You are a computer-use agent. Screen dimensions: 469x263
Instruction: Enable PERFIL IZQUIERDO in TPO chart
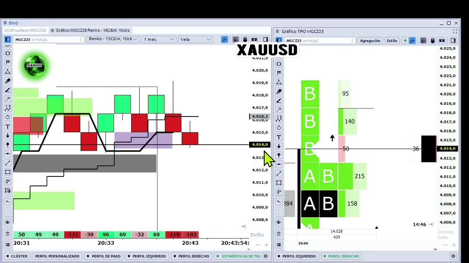[x=296, y=256]
